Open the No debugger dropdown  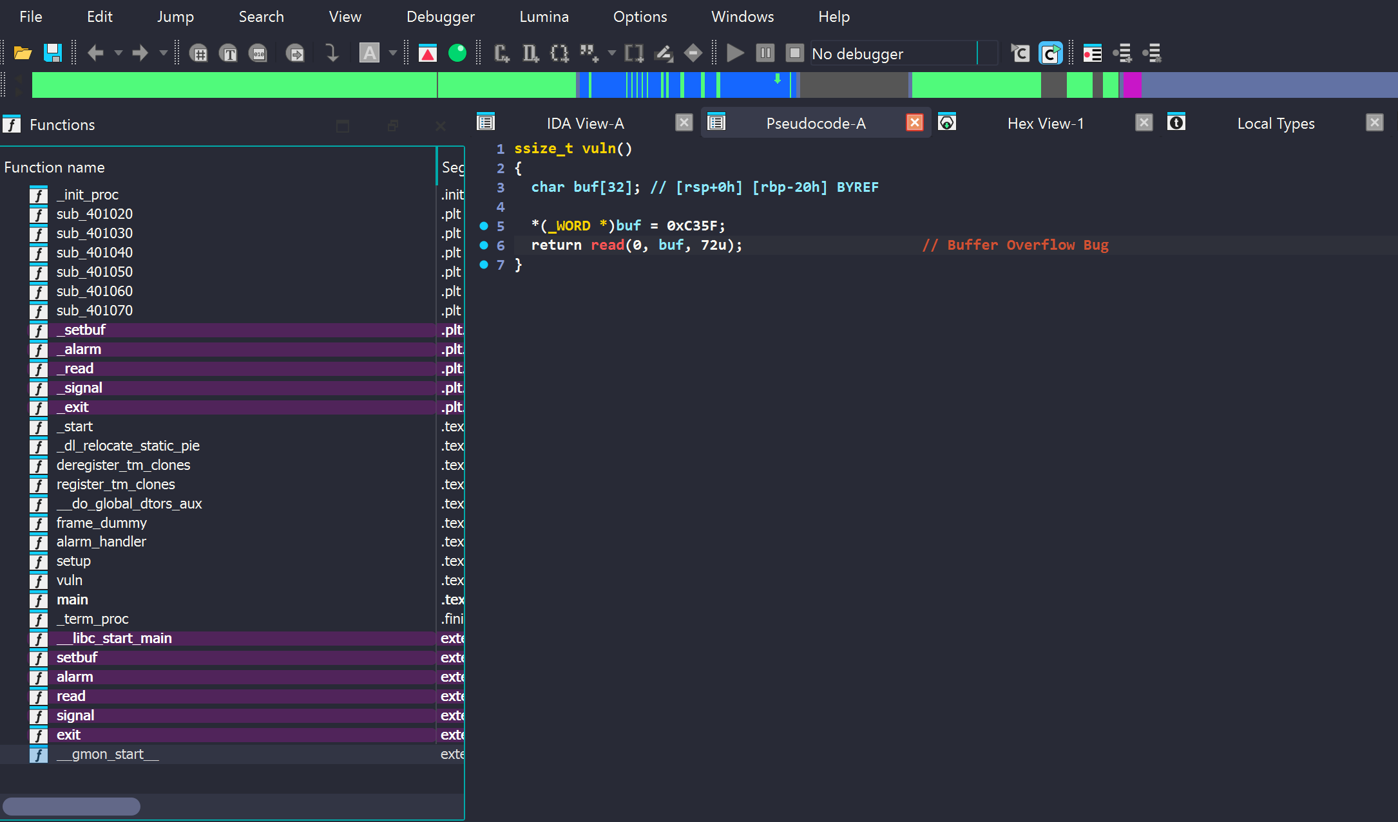(x=904, y=53)
